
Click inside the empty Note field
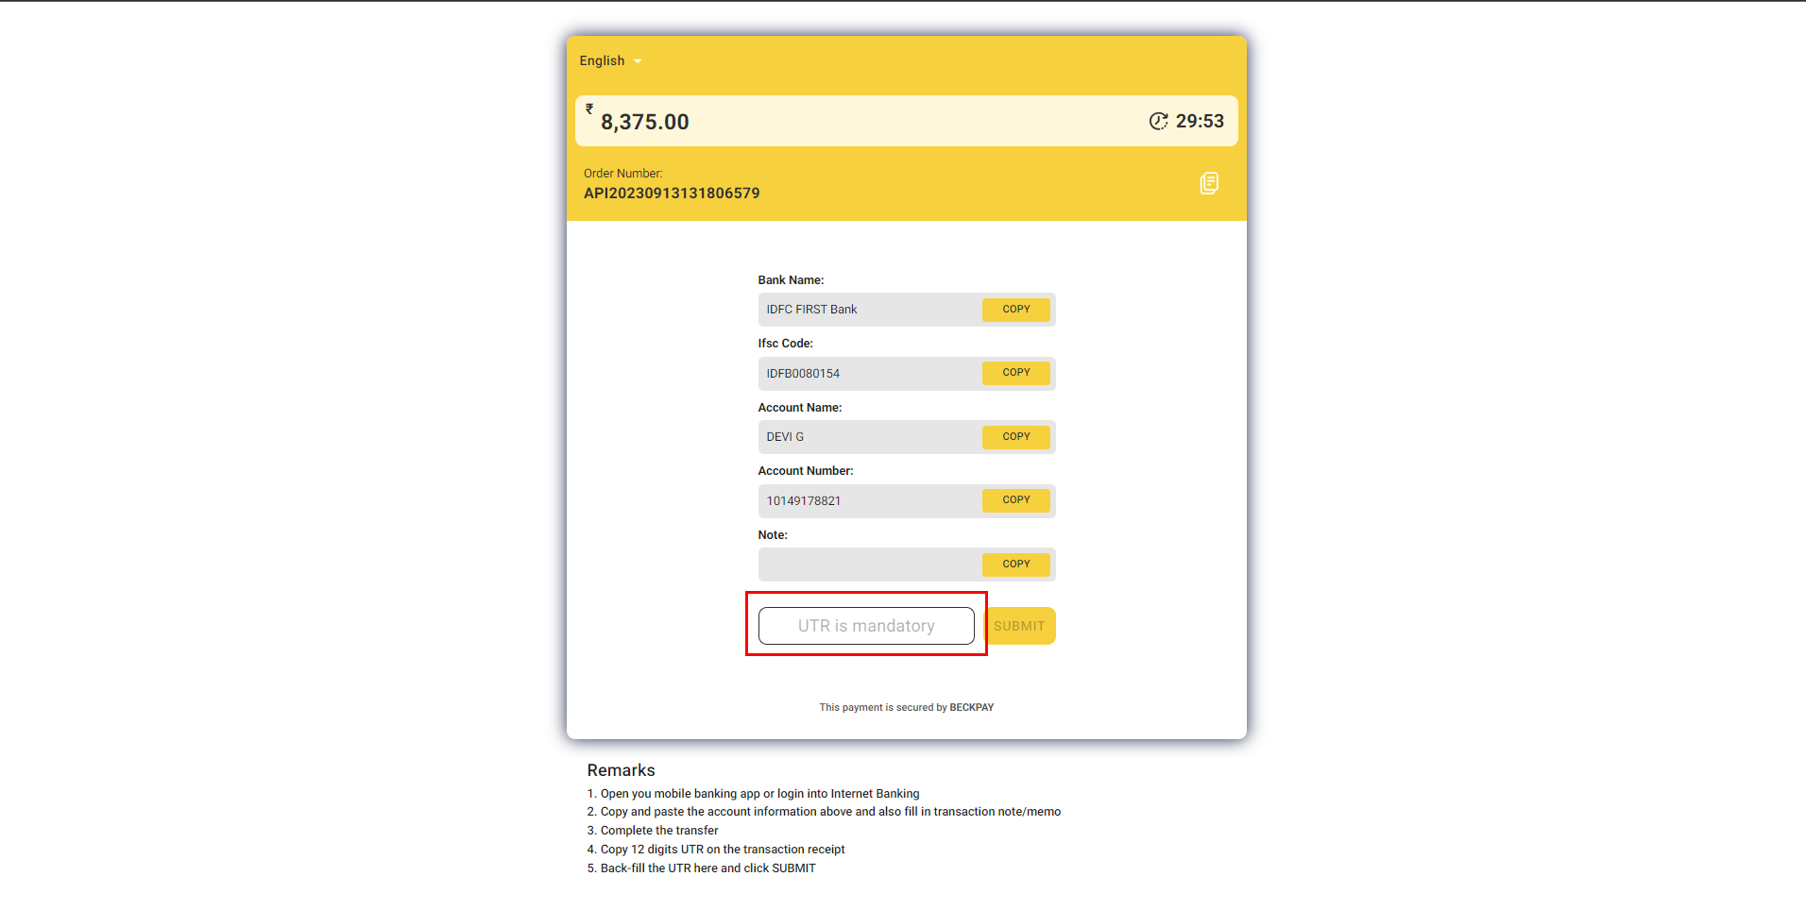coord(869,565)
